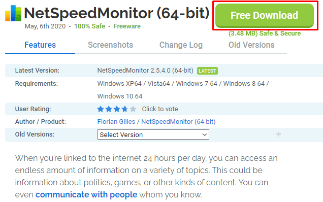Open the Screenshots tab
Viewport: 323px width, 202px height.
(111, 45)
